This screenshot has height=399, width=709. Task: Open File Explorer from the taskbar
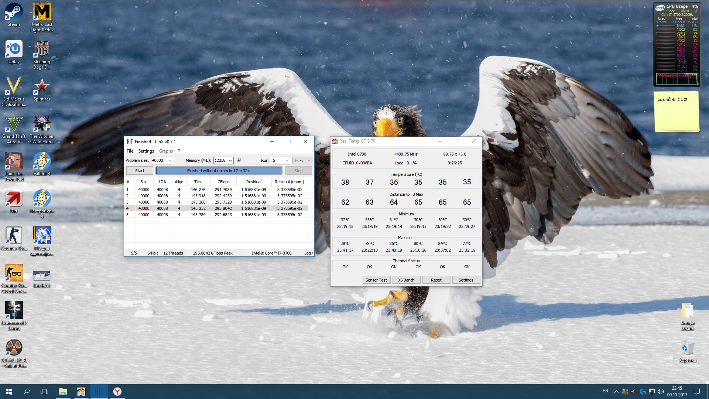[x=63, y=392]
